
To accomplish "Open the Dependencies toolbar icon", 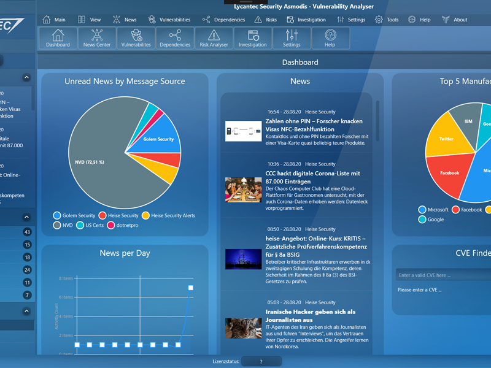I will (x=175, y=38).
